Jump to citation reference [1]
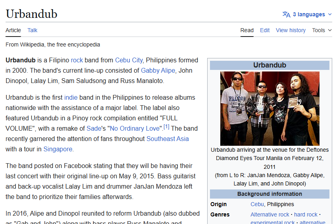335x224 pixels. (x=166, y=127)
